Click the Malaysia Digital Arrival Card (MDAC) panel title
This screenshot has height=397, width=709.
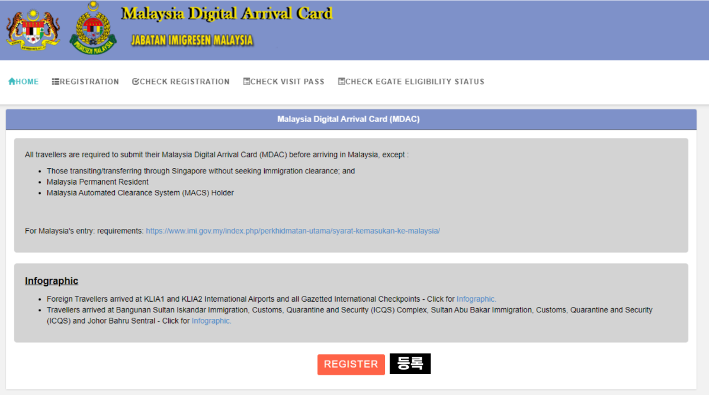348,120
